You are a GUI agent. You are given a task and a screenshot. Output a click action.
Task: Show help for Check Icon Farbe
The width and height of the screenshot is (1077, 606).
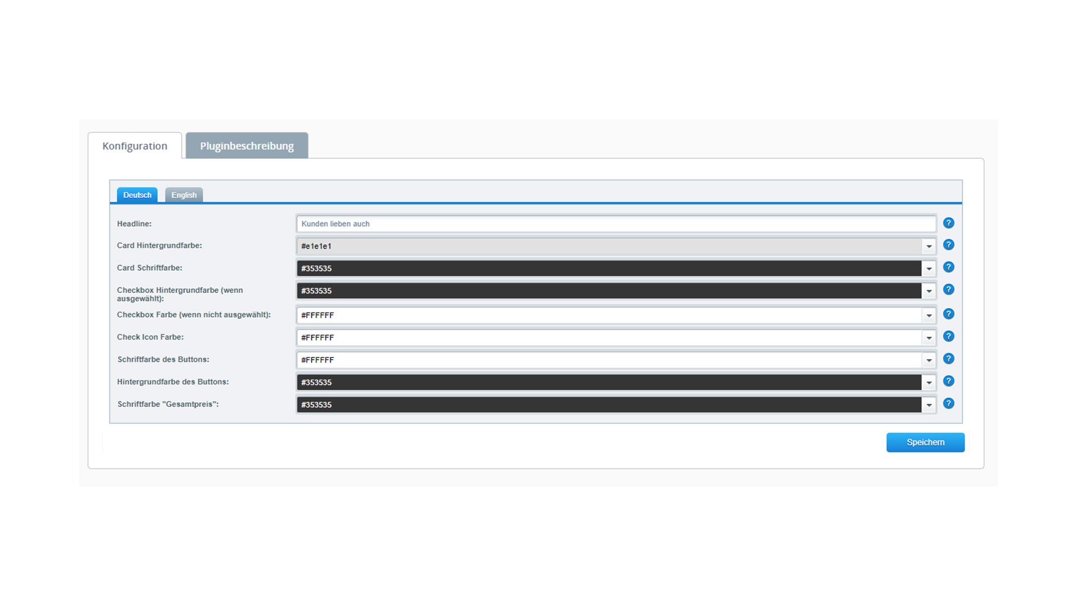[949, 336]
